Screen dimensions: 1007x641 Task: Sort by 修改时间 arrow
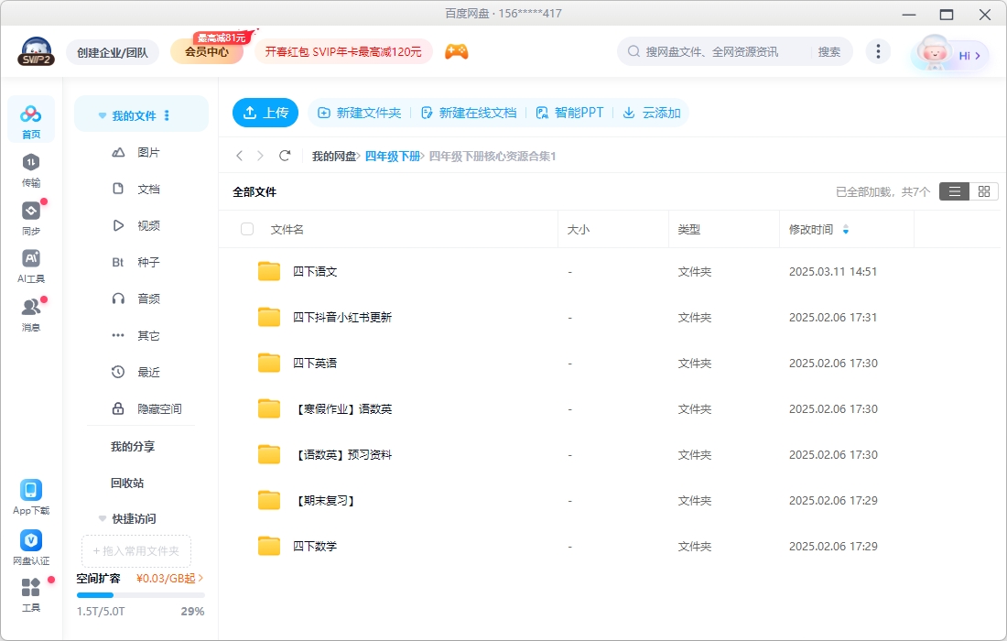pyautogui.click(x=846, y=229)
